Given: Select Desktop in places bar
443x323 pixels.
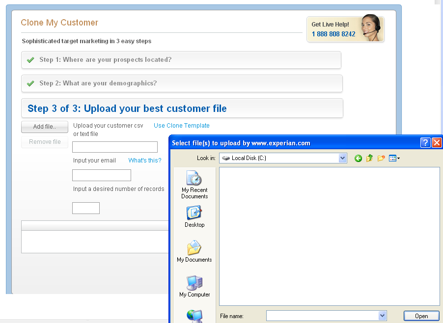Looking at the screenshot, I should [194, 216].
